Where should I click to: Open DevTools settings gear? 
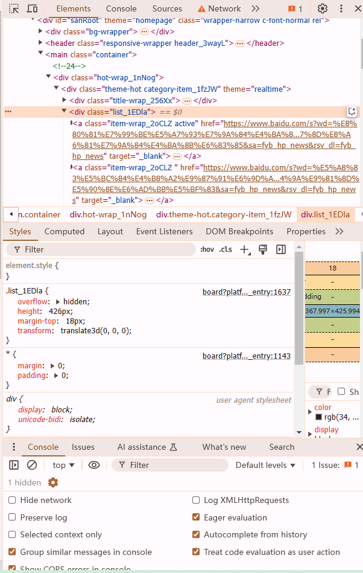click(323, 9)
